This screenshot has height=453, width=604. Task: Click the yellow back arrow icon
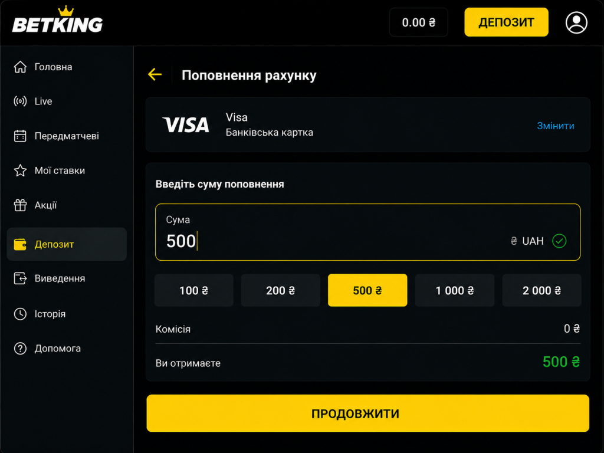tap(155, 74)
